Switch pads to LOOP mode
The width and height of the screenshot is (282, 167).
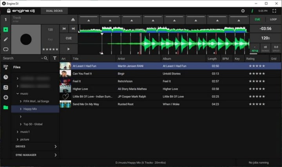click(x=273, y=20)
